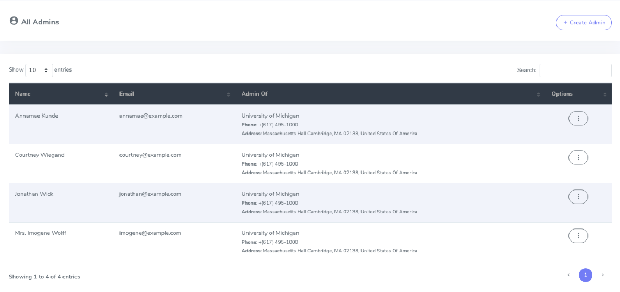Go to previous page arrow
620x292 pixels.
tap(568, 275)
